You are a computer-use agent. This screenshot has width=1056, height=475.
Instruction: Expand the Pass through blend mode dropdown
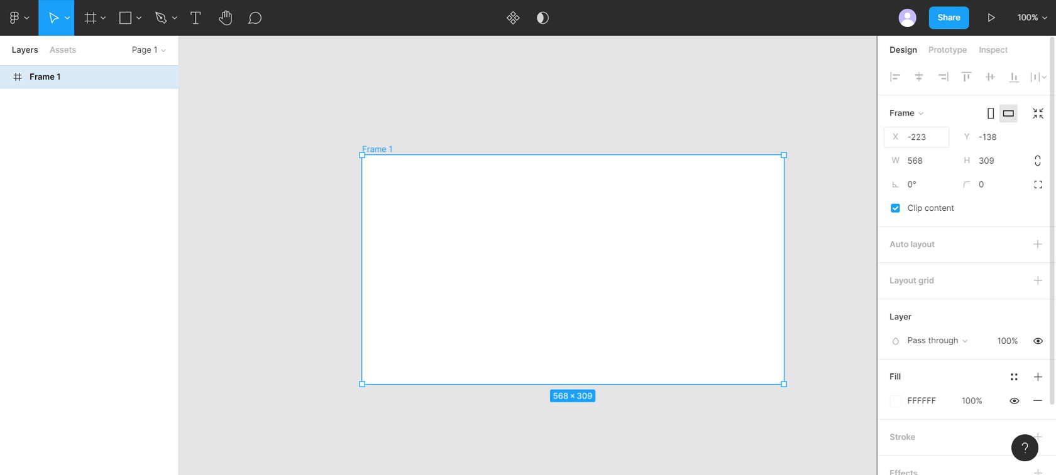point(937,341)
